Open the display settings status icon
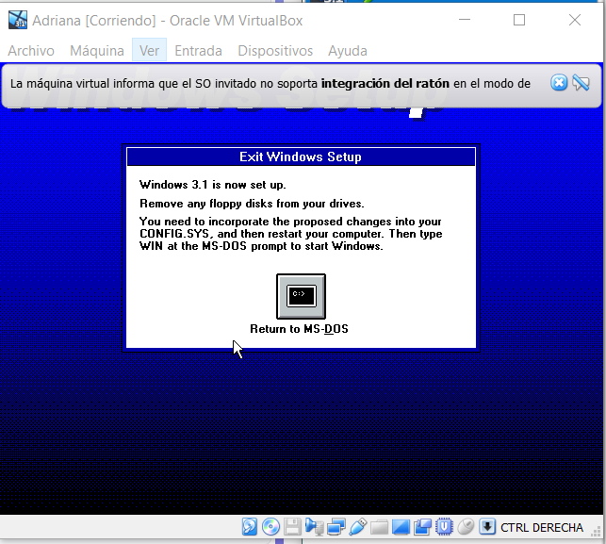This screenshot has width=606, height=544. pos(401,527)
